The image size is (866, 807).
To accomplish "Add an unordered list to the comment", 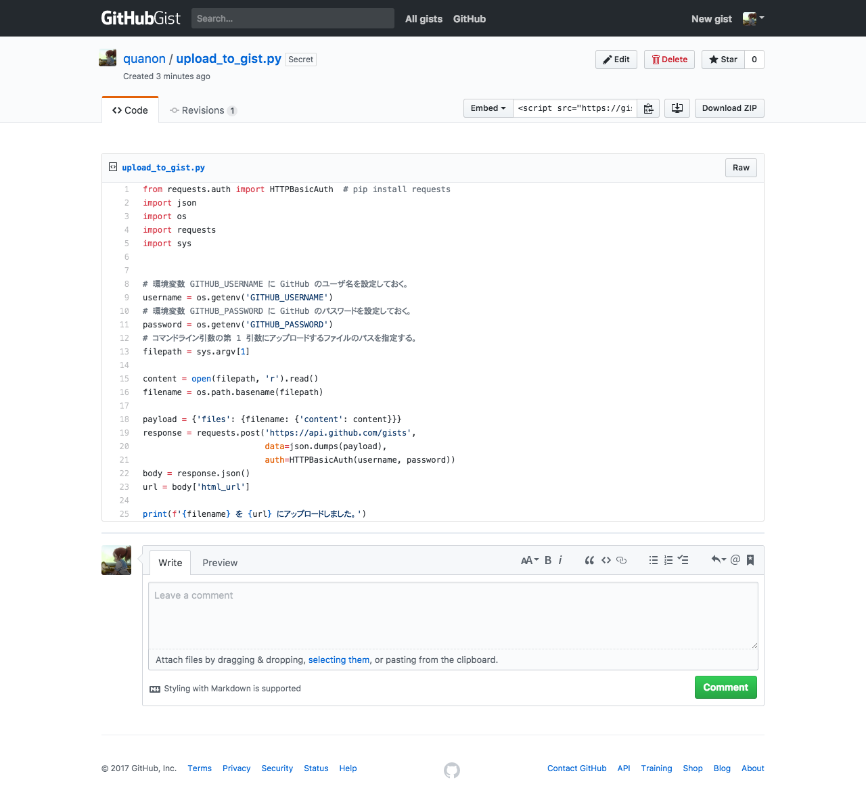I will coord(653,560).
